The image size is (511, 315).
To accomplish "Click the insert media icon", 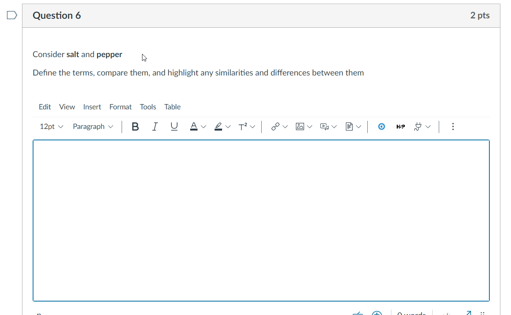I will point(324,127).
